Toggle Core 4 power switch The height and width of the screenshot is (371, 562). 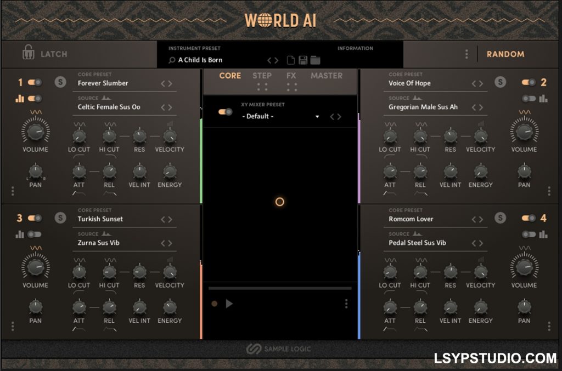[x=529, y=218]
